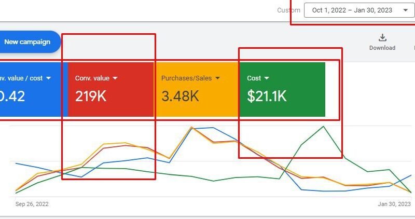
Task: Open the Purchases/Sales metric dropdown arrow
Action: click(x=218, y=78)
